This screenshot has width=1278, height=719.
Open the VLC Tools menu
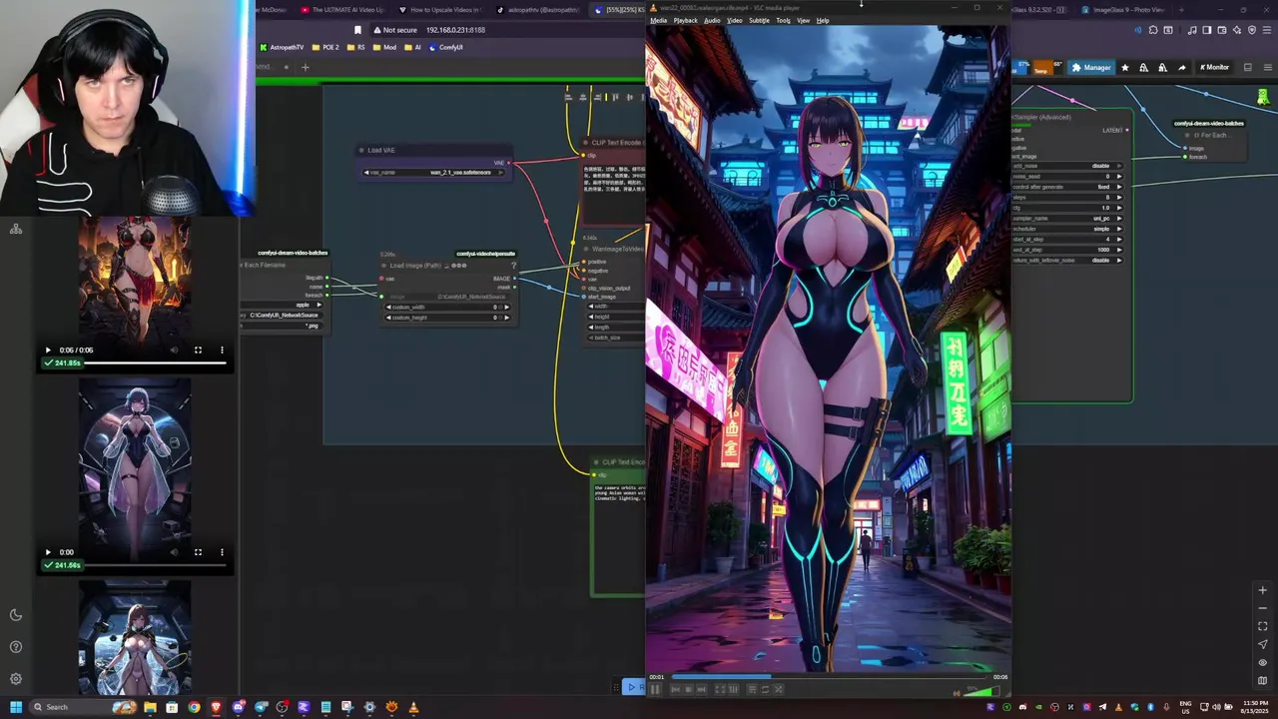(x=784, y=20)
